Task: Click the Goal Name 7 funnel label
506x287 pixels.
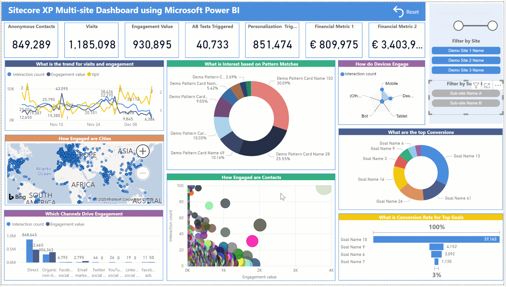Action: pyautogui.click(x=353, y=262)
